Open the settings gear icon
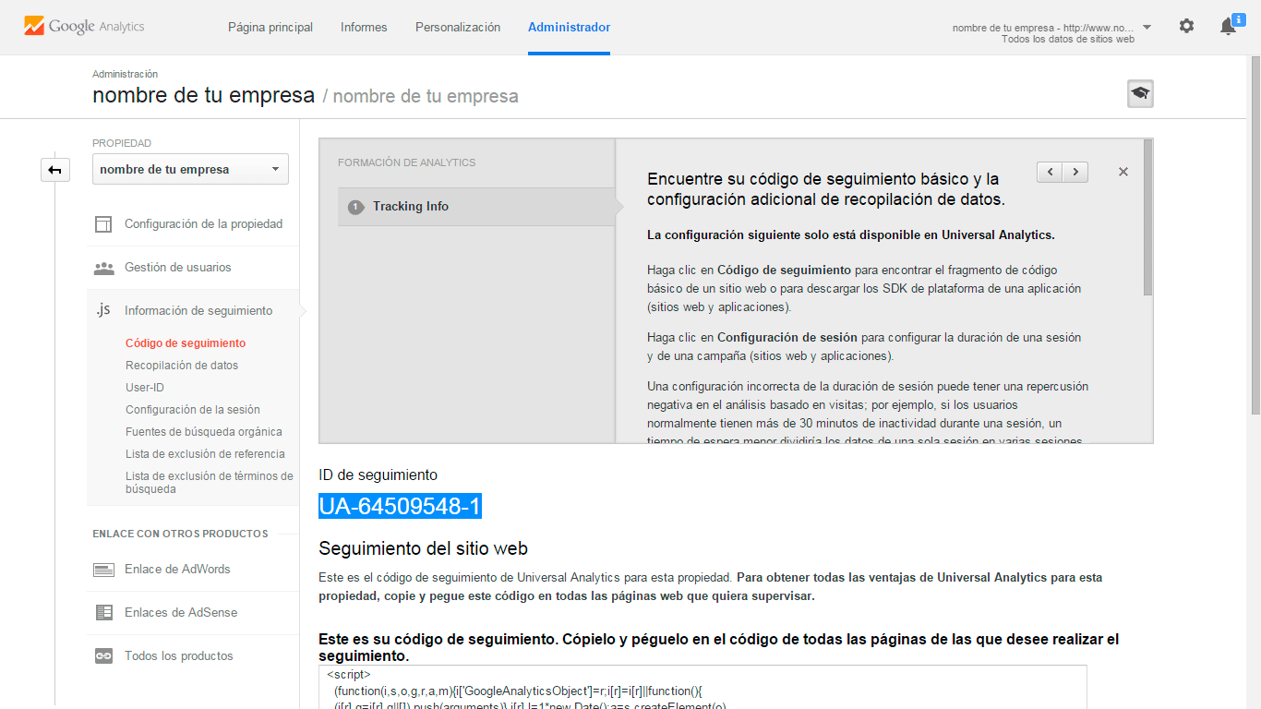This screenshot has width=1261, height=709. 1186,27
